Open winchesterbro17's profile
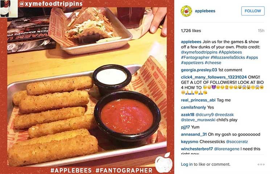The height and width of the screenshot is (174, 272). click(x=197, y=149)
